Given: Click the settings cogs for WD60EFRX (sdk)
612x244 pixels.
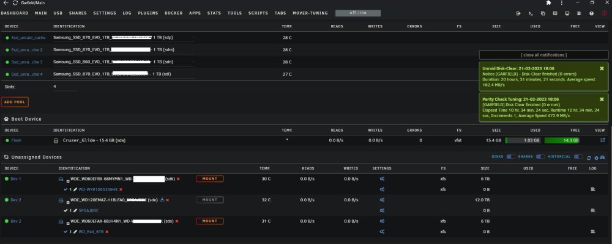Looking at the screenshot, I should pyautogui.click(x=382, y=179).
